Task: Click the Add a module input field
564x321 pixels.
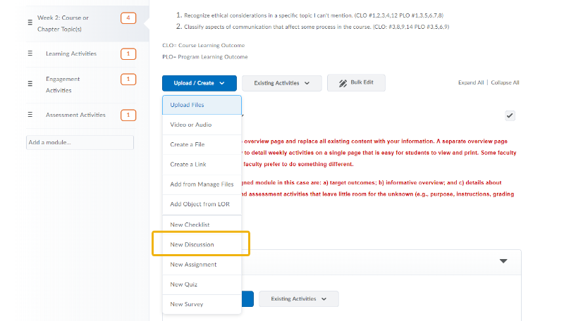Action: point(80,142)
